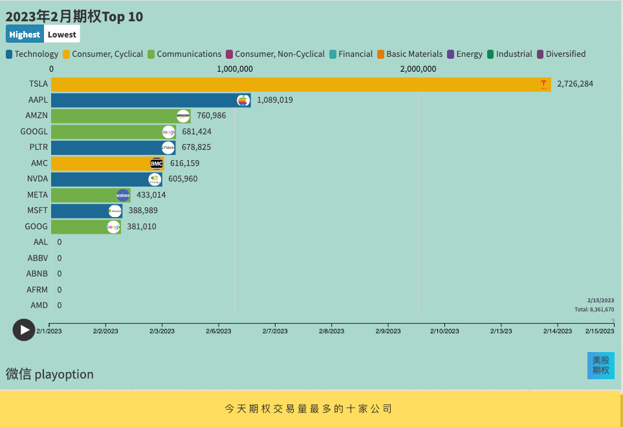Click the Nvidia logo on NVDA bar

(x=155, y=180)
